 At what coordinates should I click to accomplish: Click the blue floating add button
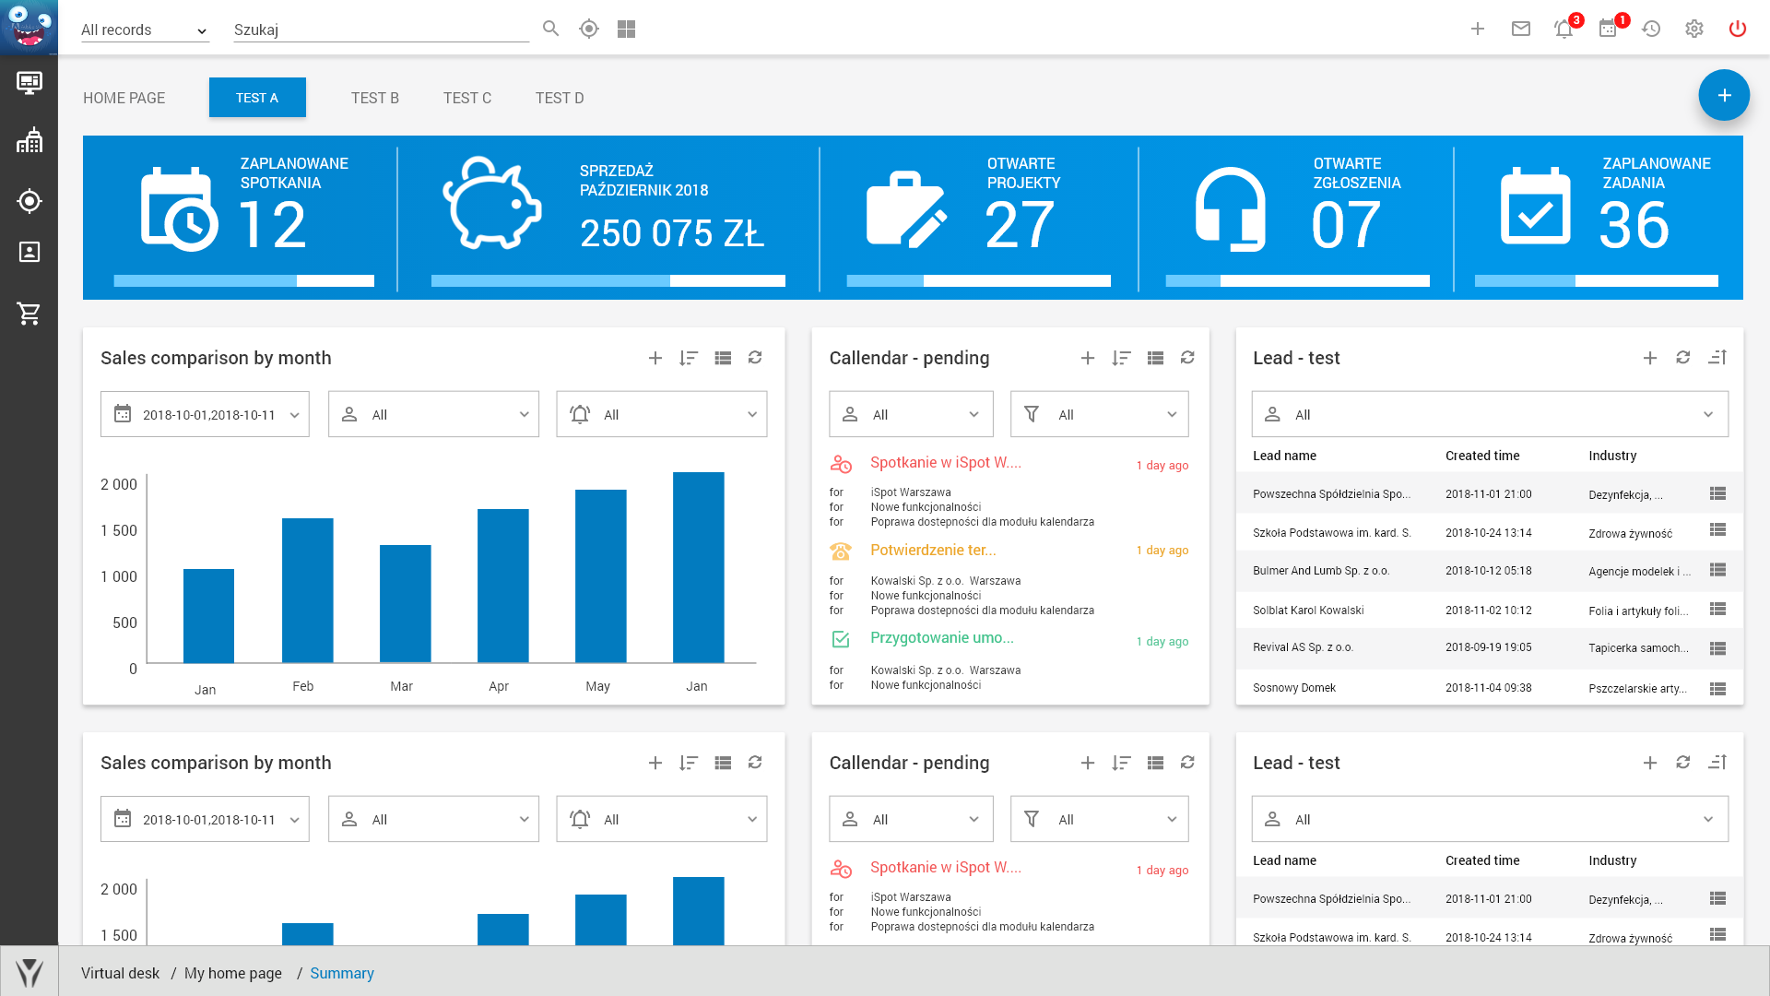pos(1723,95)
